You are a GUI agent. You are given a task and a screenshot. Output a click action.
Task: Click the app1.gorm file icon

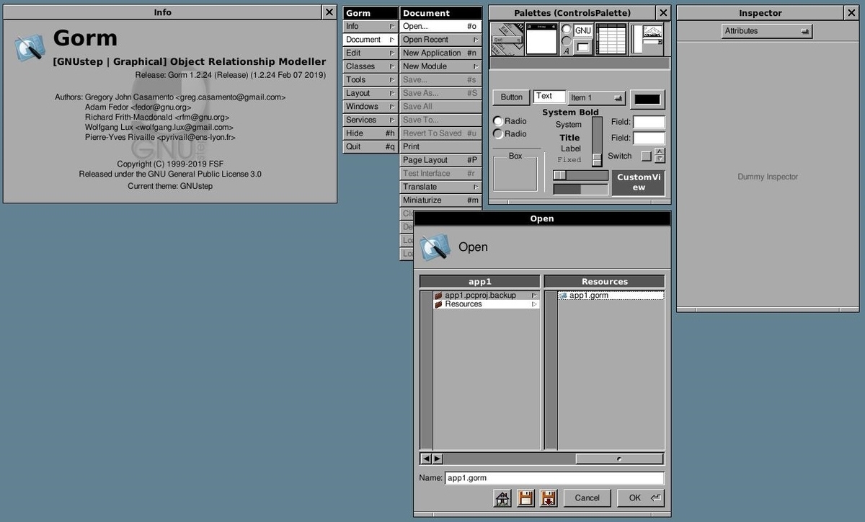563,296
